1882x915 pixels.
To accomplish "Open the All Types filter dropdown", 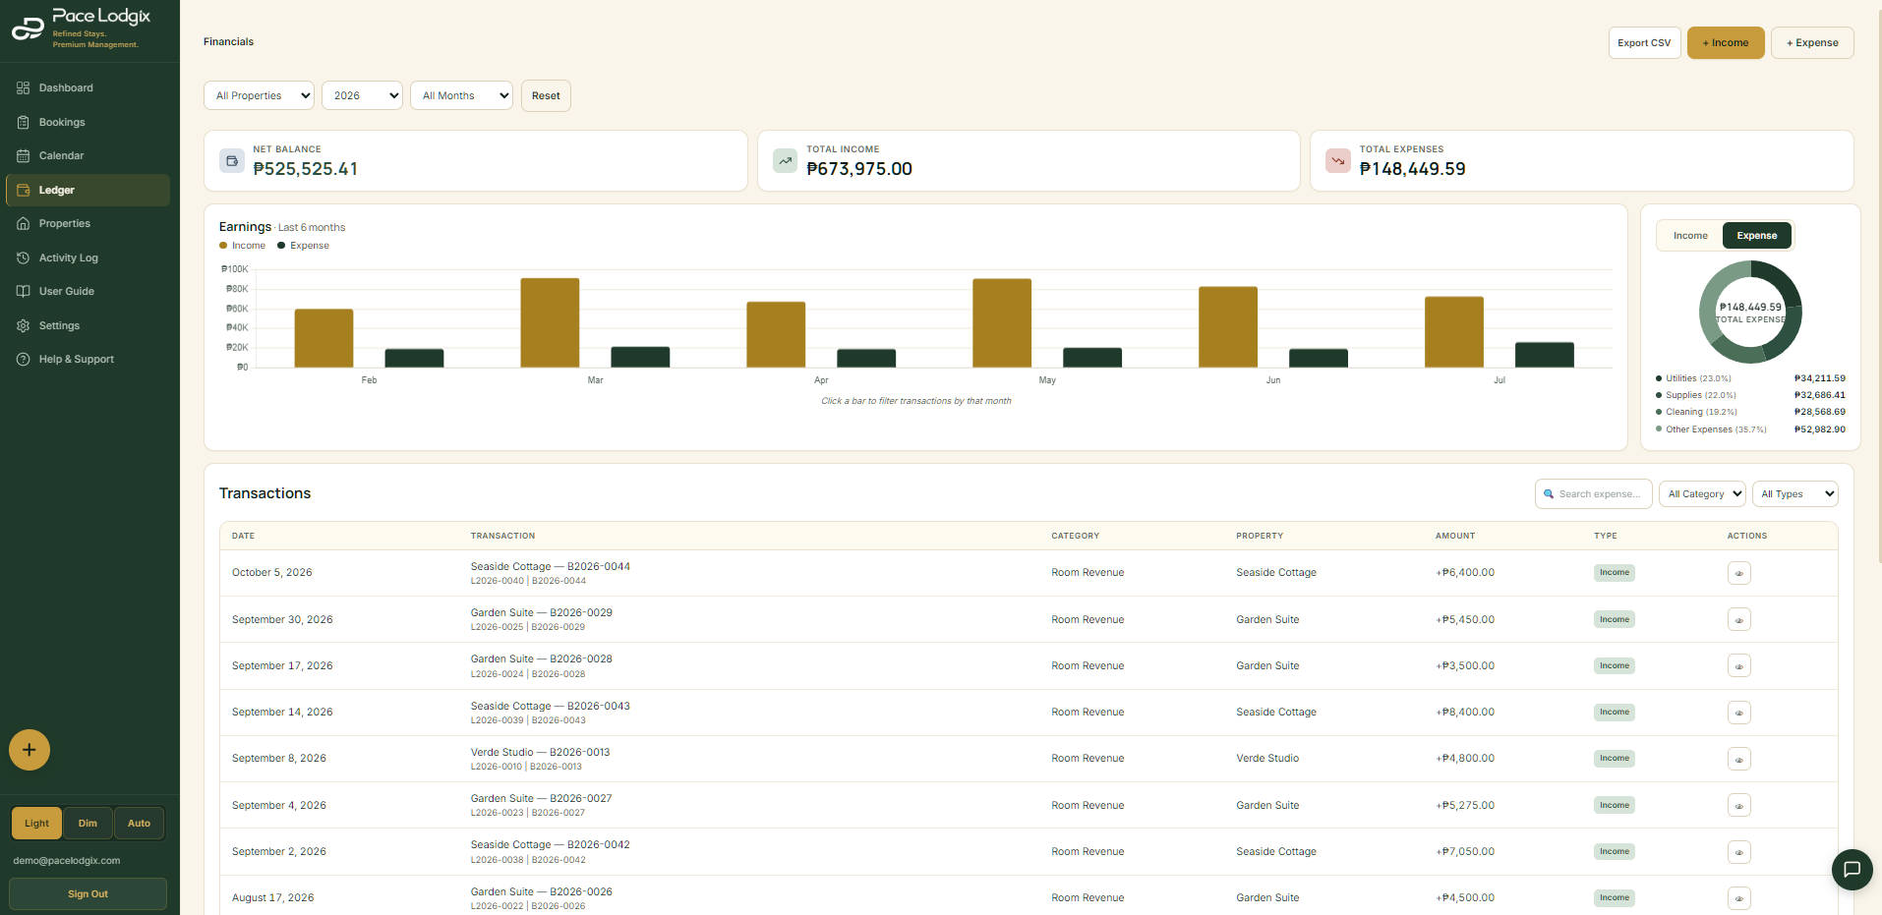I will point(1795,494).
